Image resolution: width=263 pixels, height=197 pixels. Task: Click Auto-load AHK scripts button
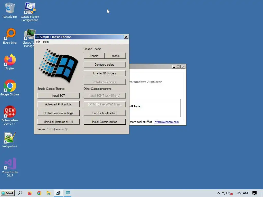click(58, 104)
